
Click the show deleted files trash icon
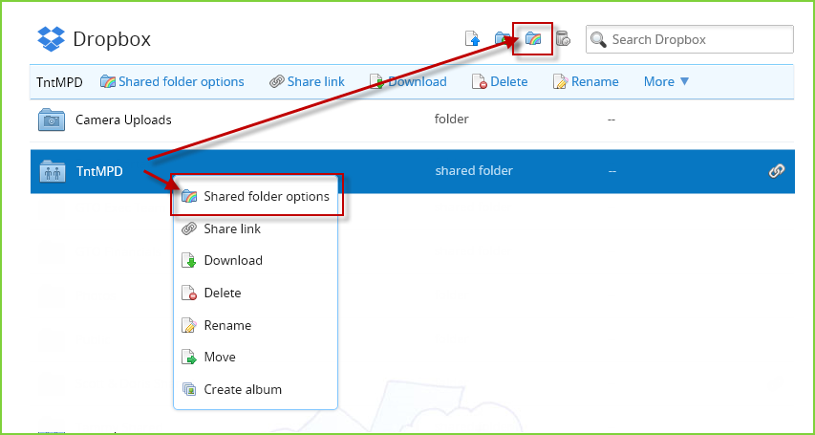(563, 38)
